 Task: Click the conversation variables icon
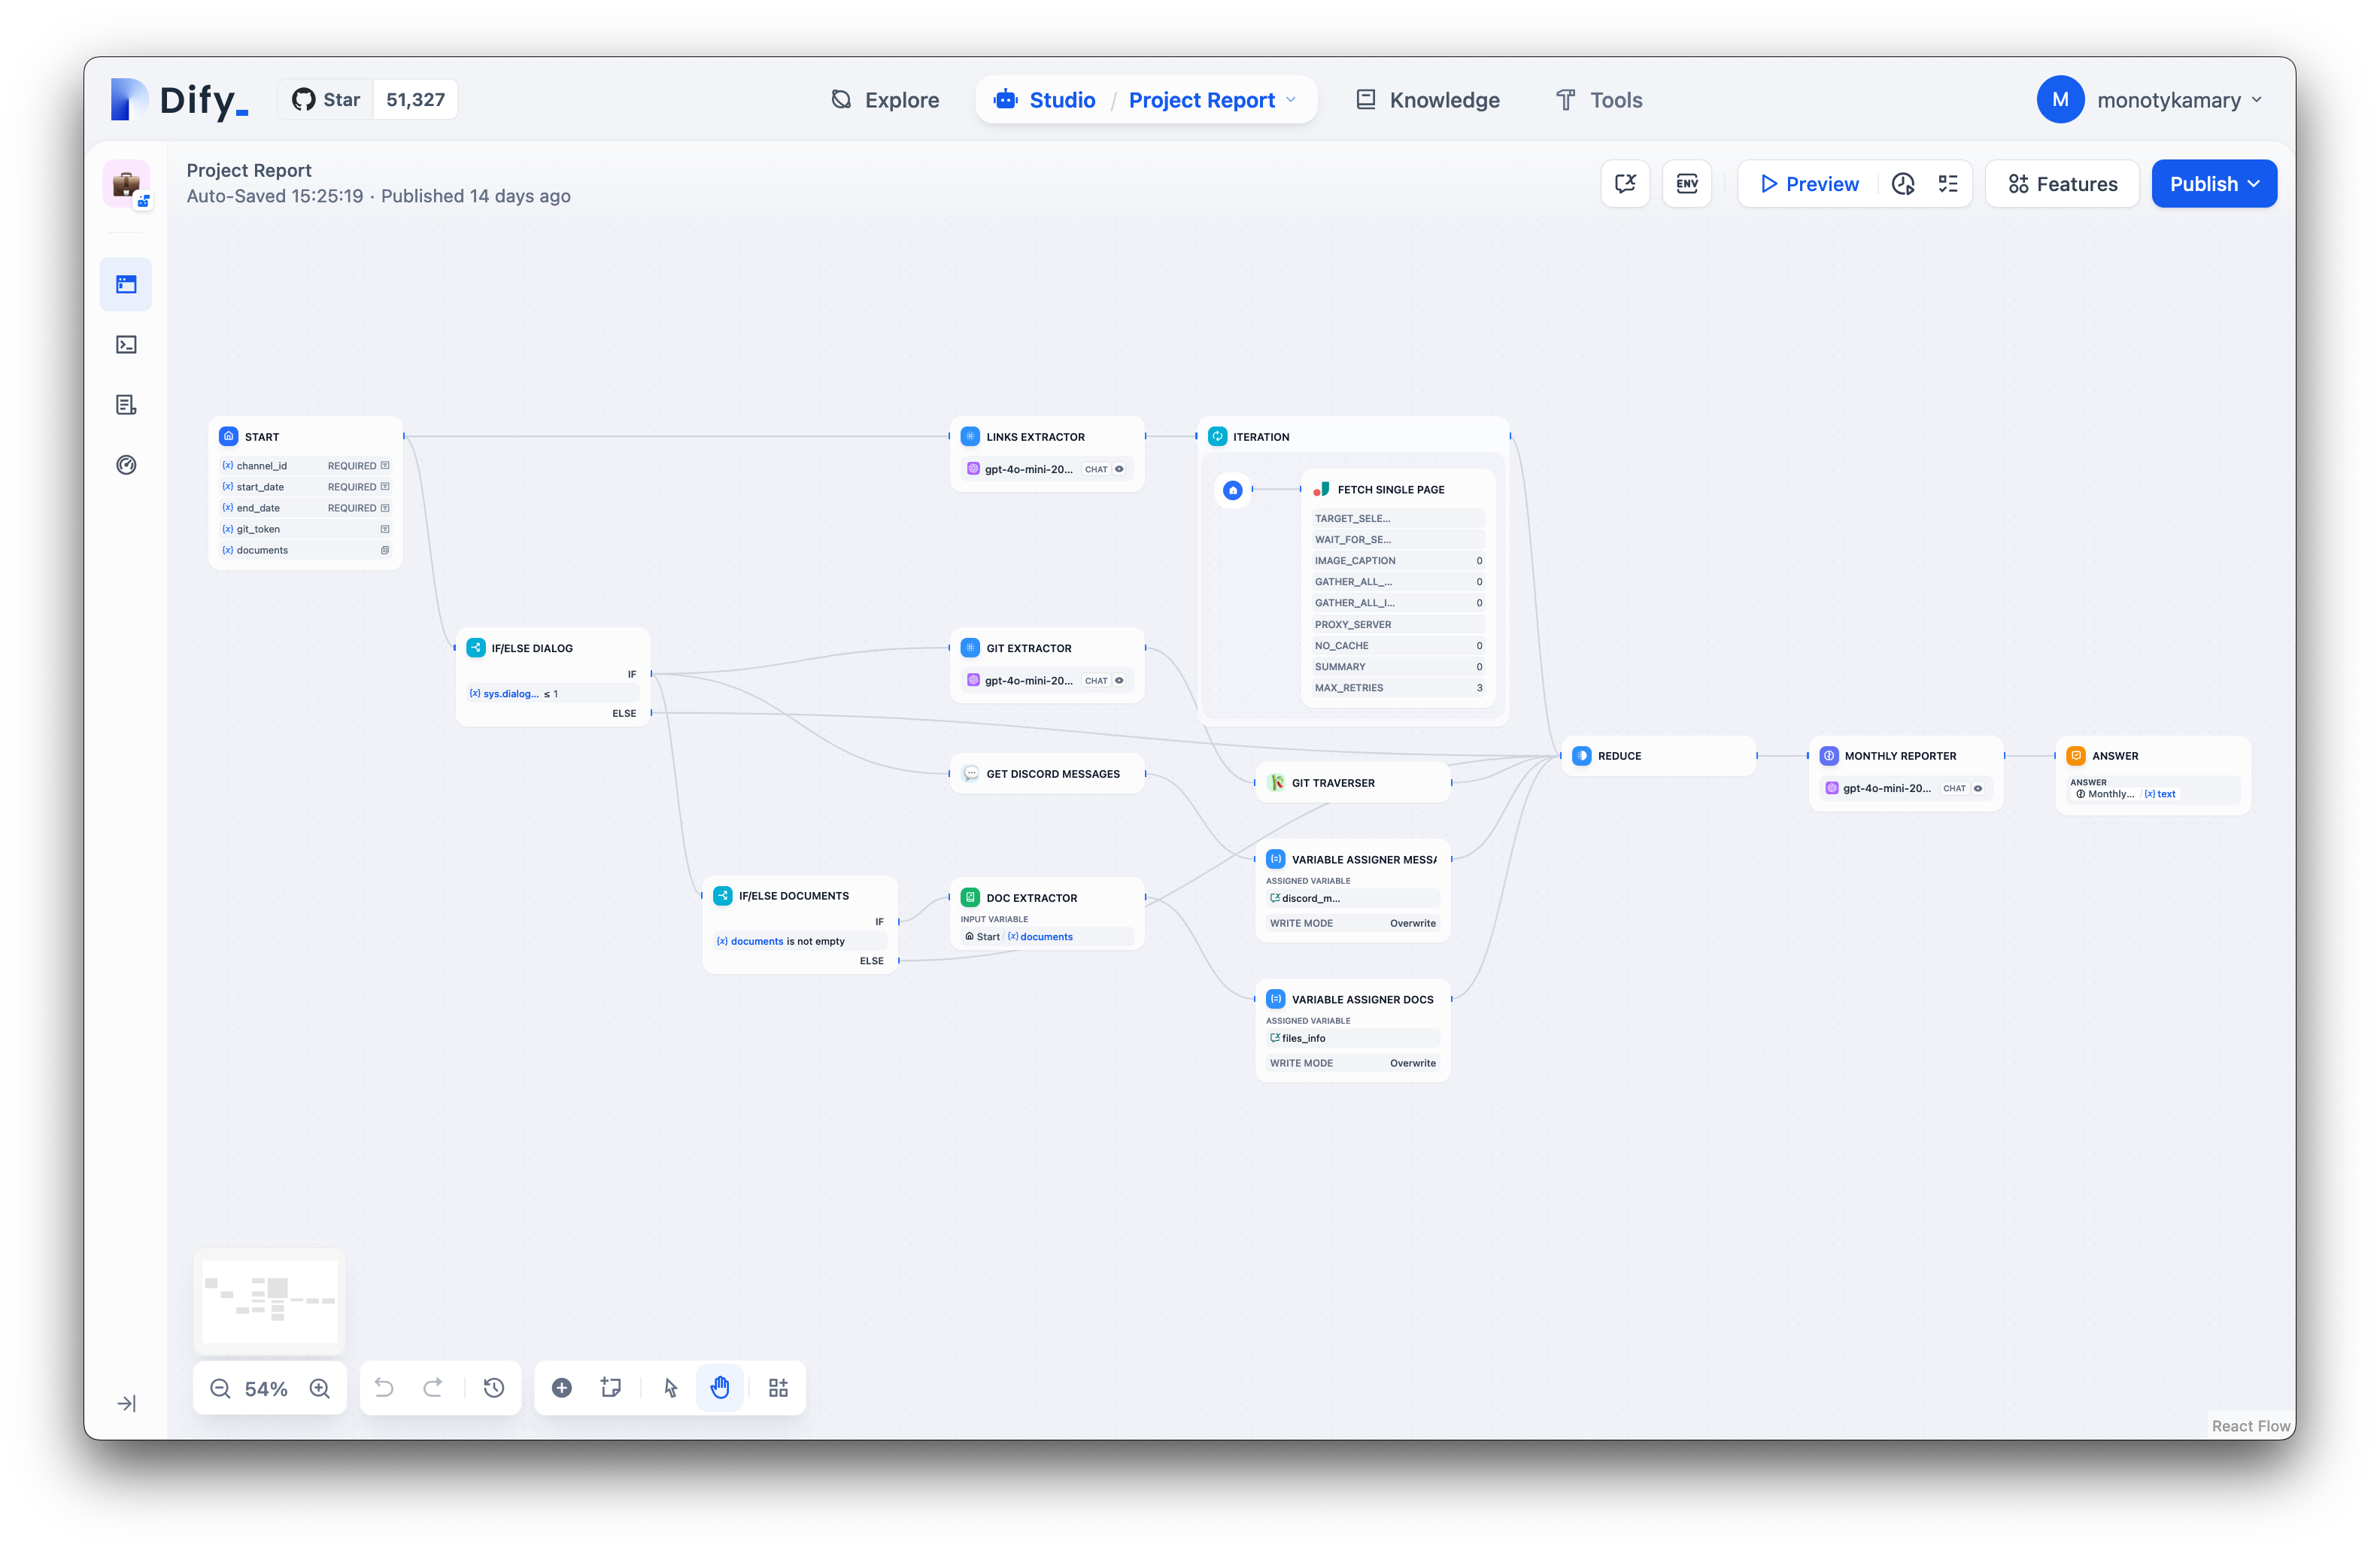(x=1625, y=184)
